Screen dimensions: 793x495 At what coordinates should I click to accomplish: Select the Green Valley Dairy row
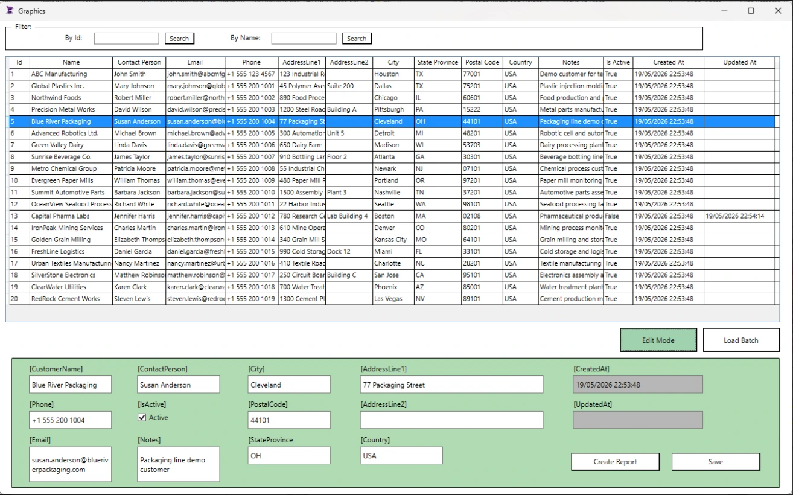[x=392, y=145]
